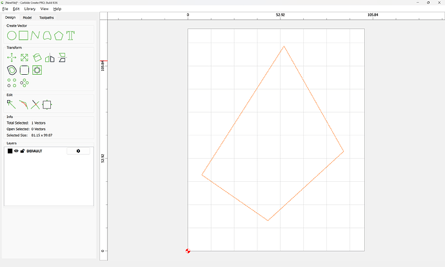Choose the Polyline drawing tool
The height and width of the screenshot is (267, 445).
[35, 35]
